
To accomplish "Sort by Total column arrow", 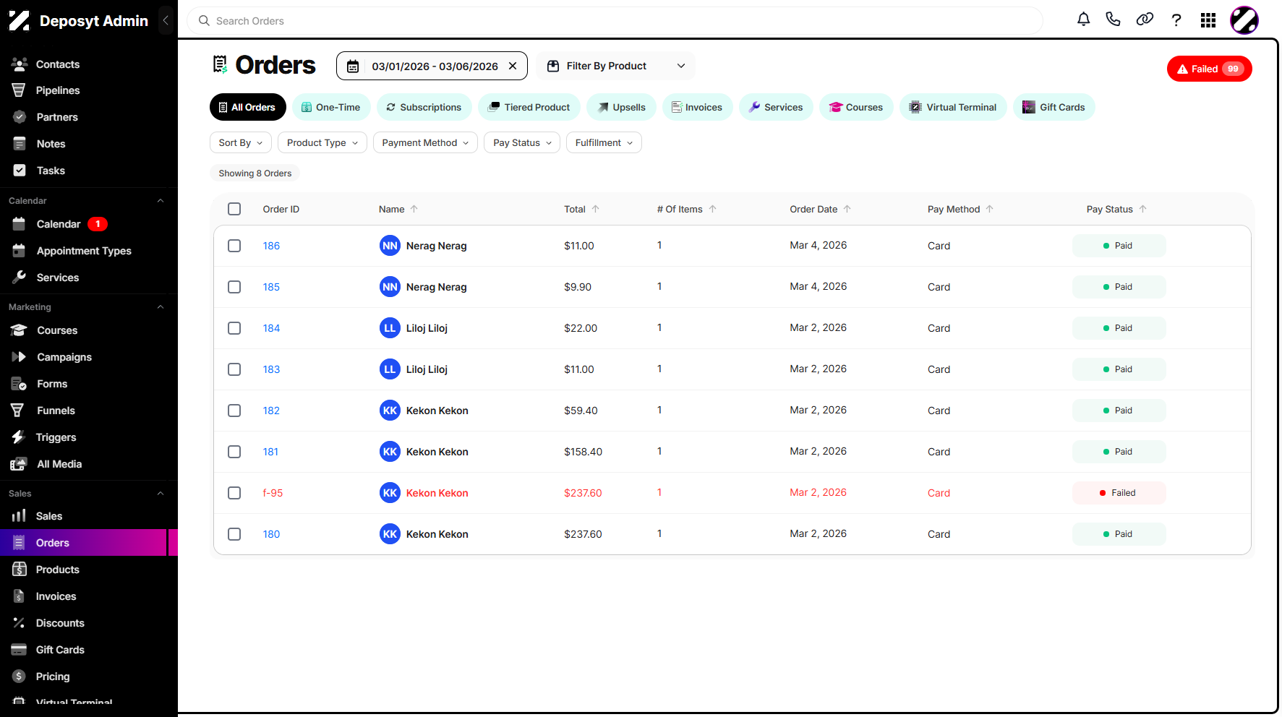I will point(596,209).
